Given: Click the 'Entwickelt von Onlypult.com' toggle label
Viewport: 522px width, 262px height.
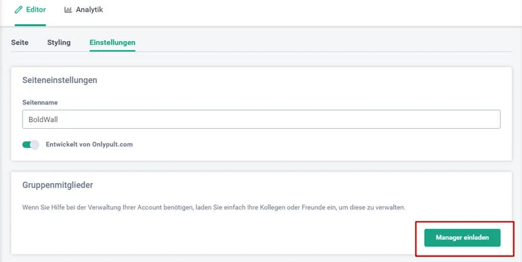Looking at the screenshot, I should pos(89,144).
